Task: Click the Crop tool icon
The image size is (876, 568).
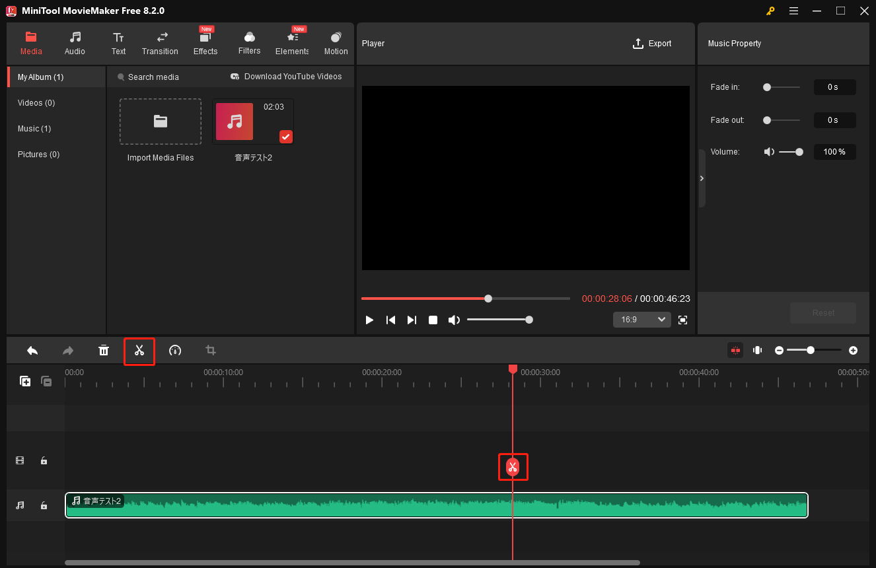Action: point(211,350)
